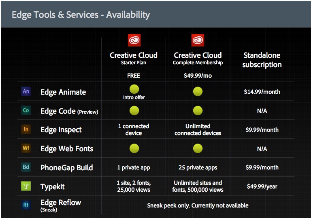
Task: Click the Edge Inspect "In" icon
Action: (26, 129)
